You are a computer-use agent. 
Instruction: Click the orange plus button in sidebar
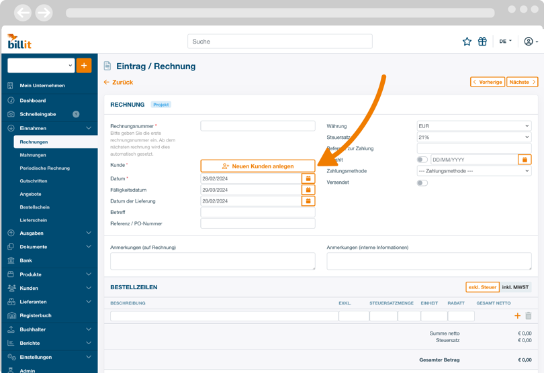tap(84, 66)
